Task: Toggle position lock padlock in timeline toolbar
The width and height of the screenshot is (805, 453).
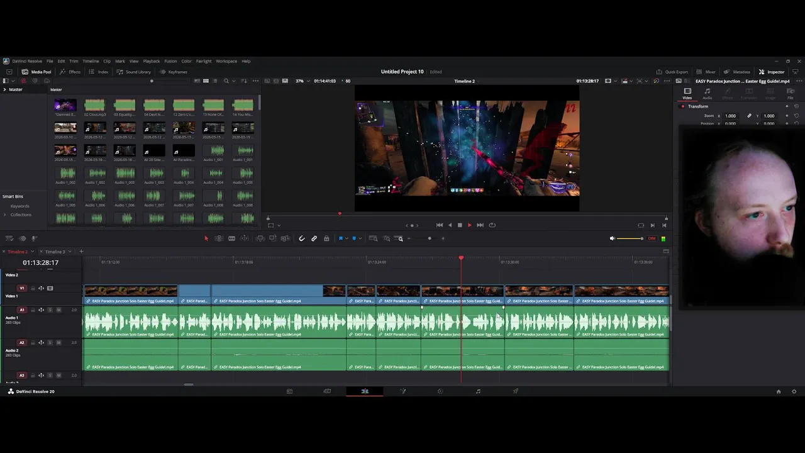Action: (326, 238)
